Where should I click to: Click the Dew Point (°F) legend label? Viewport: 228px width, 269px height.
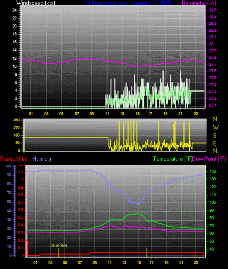pyautogui.click(x=209, y=159)
